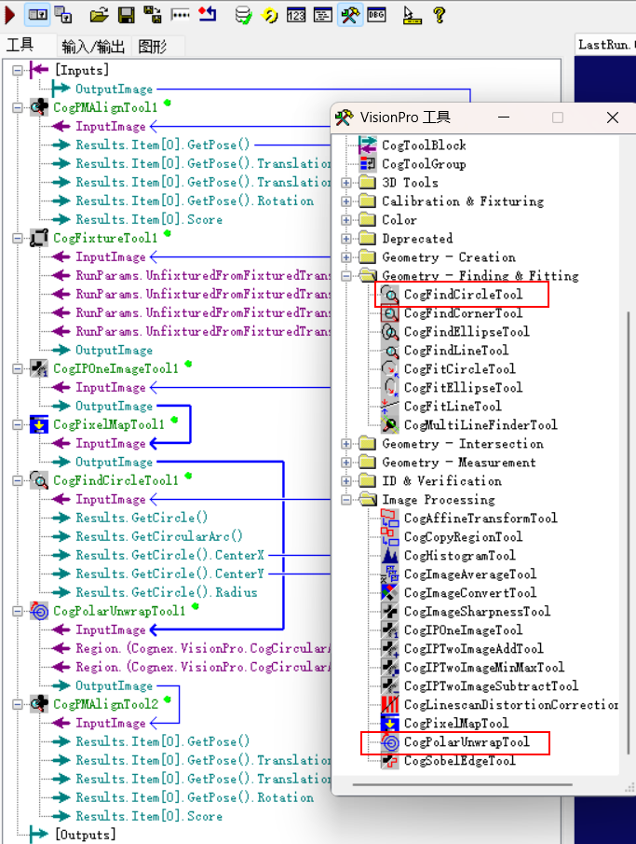Expand Geometry - Creation folder
This screenshot has width=636, height=844.
point(346,257)
